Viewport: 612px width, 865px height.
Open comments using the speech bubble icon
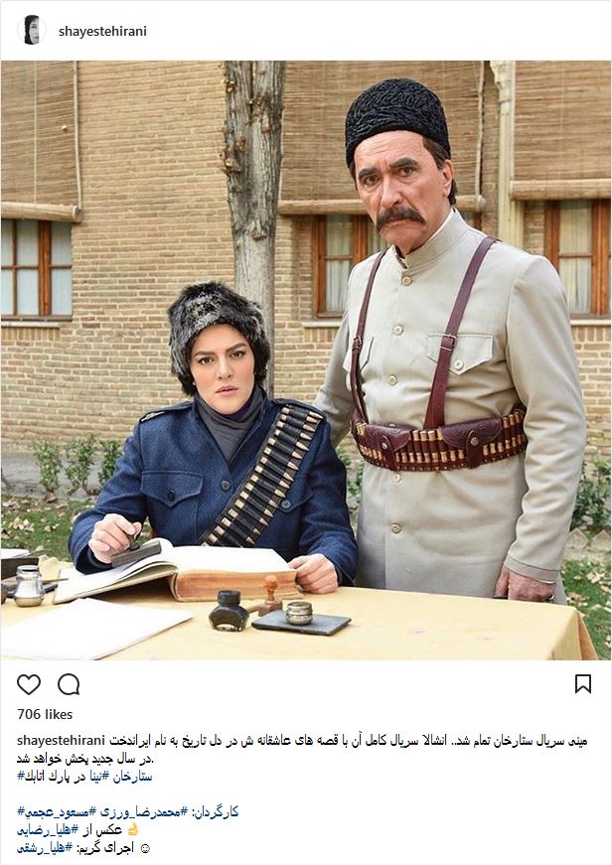point(69,684)
